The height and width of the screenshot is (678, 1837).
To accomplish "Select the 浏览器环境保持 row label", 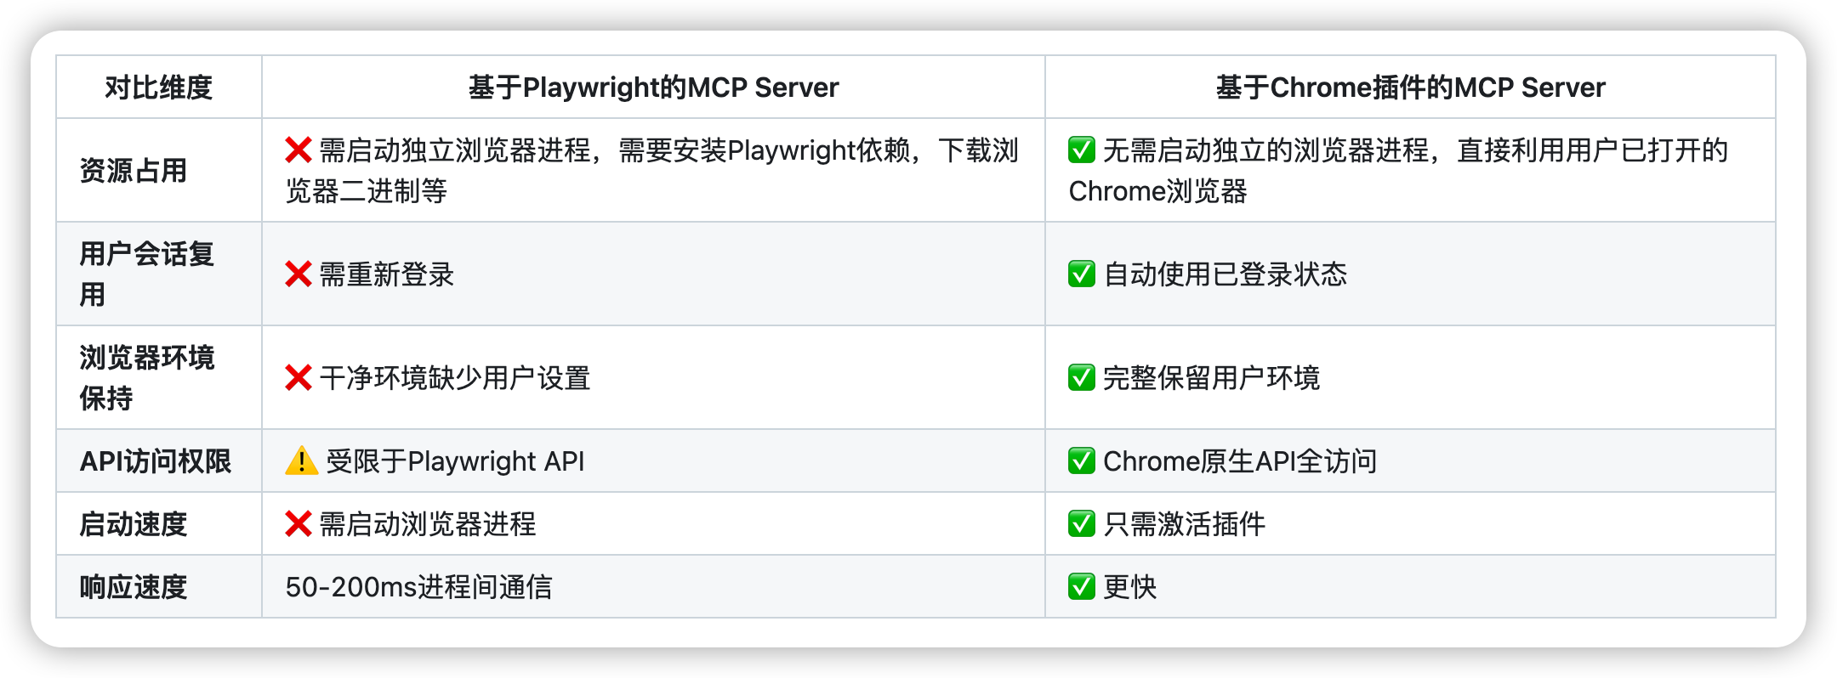I will point(146,377).
